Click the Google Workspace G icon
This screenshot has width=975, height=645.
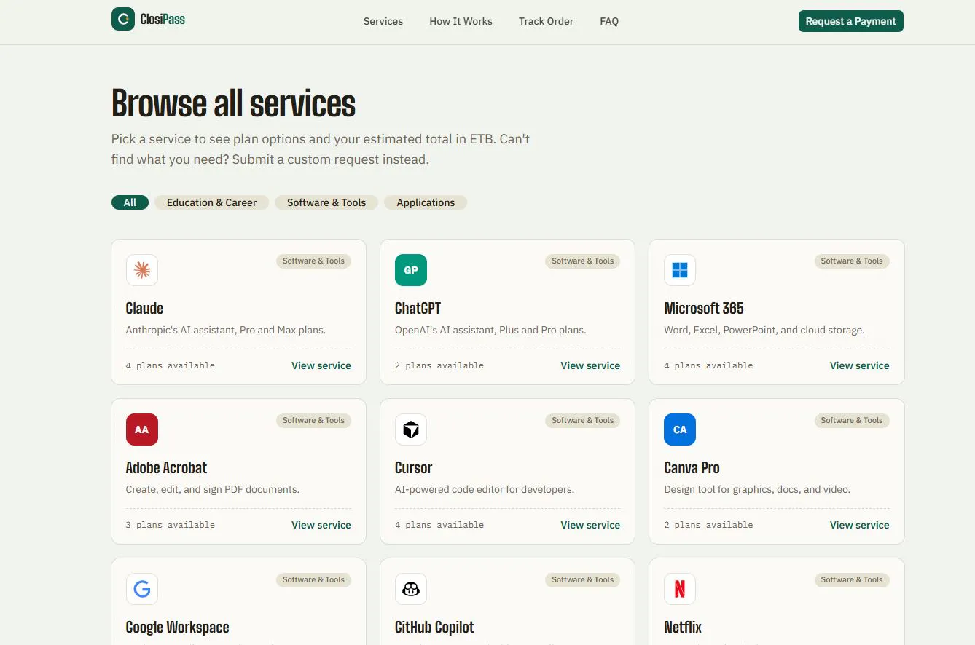click(x=142, y=589)
